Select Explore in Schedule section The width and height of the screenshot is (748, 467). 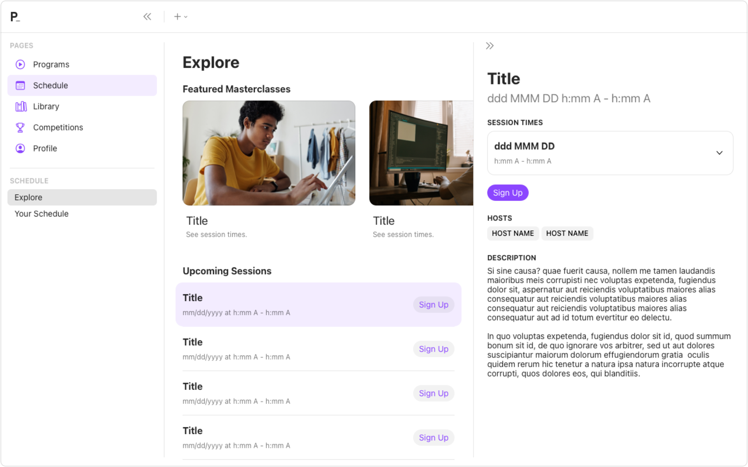(82, 198)
